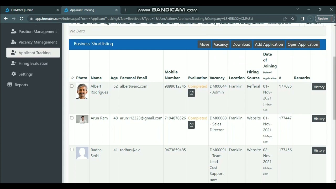Open Albert Rodriguez's evaluation link icon
This screenshot has height=189, width=336.
click(191, 93)
